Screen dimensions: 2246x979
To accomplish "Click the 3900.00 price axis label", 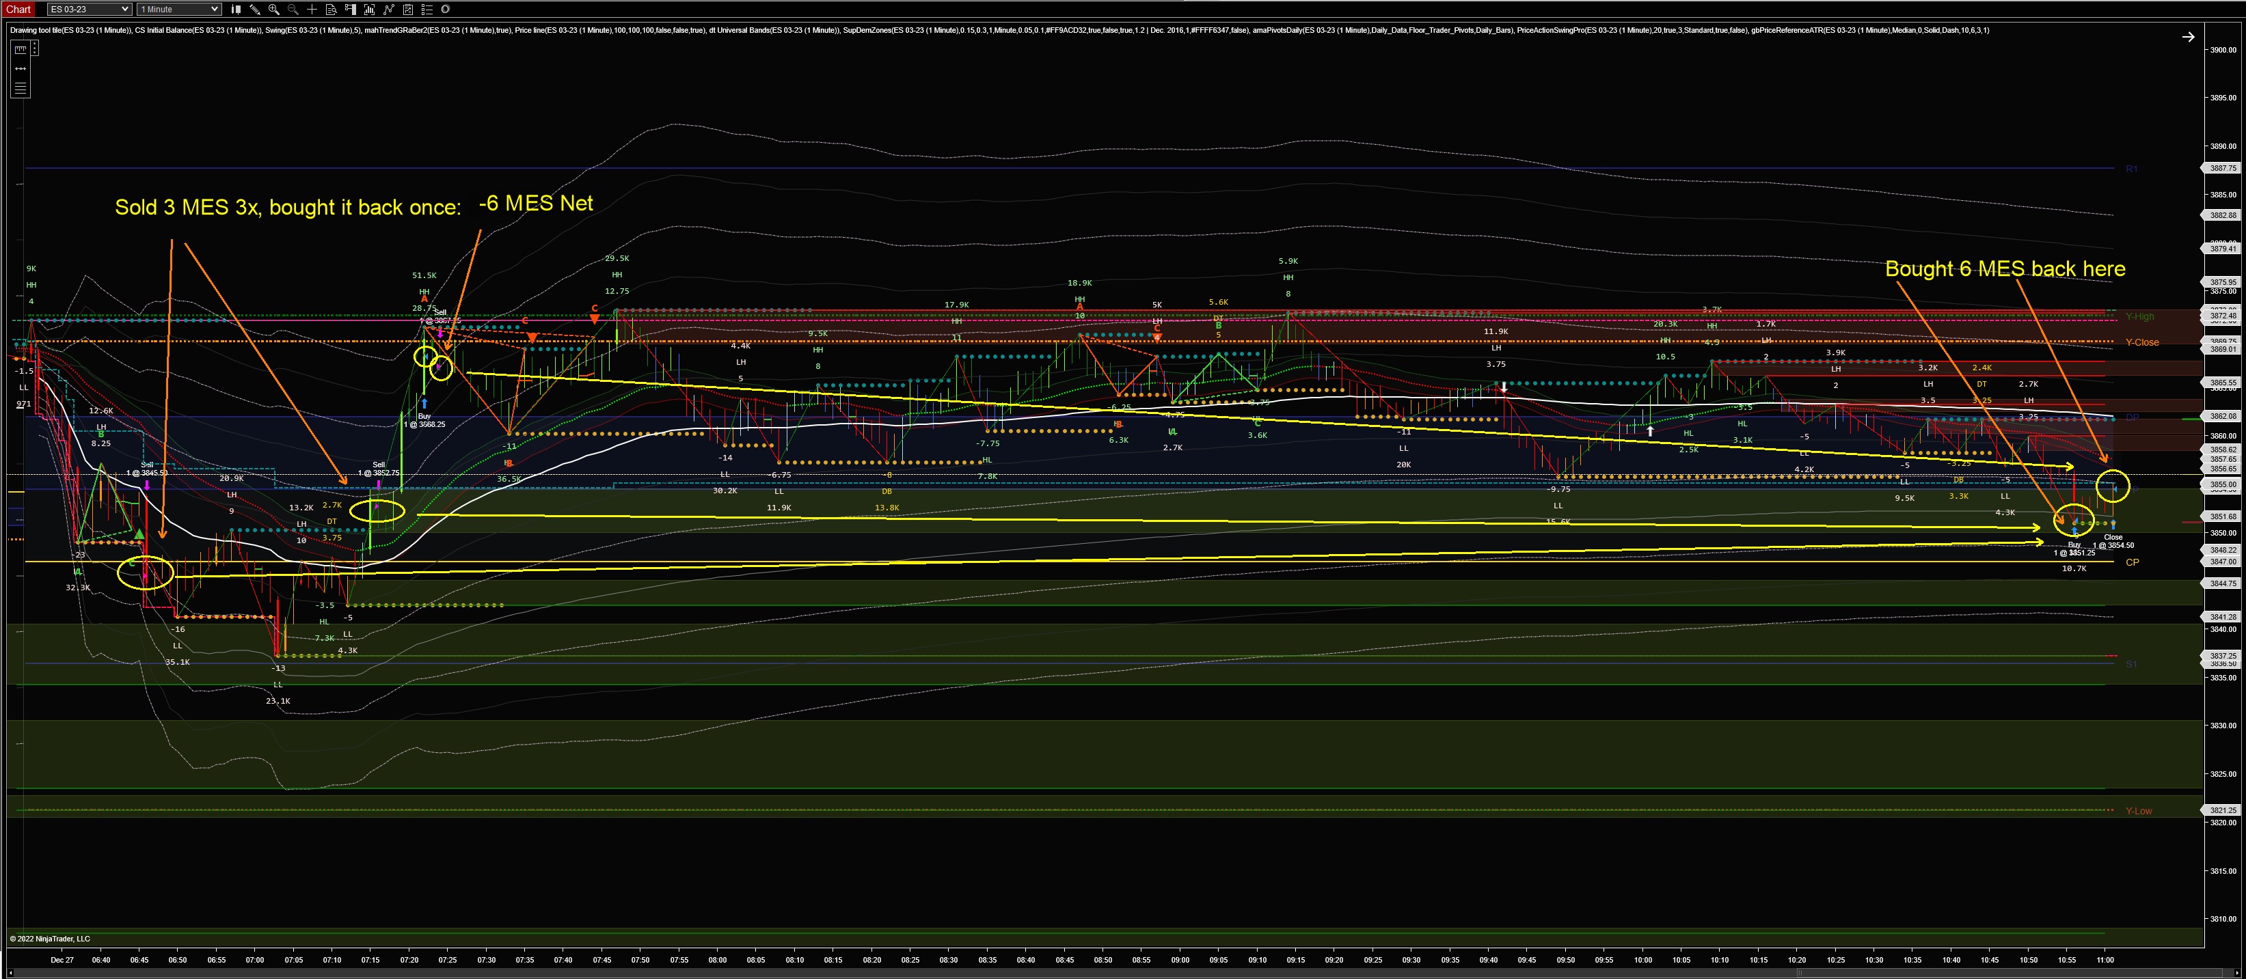I will coord(2223,50).
